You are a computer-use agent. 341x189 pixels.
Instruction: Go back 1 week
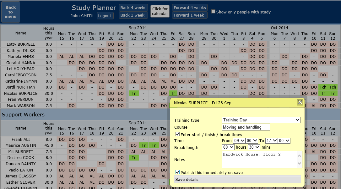coord(133,15)
